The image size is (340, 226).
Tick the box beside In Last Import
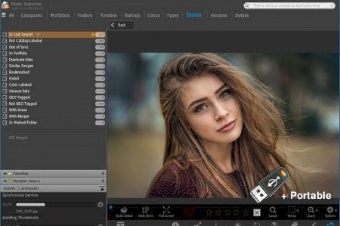pyautogui.click(x=5, y=34)
